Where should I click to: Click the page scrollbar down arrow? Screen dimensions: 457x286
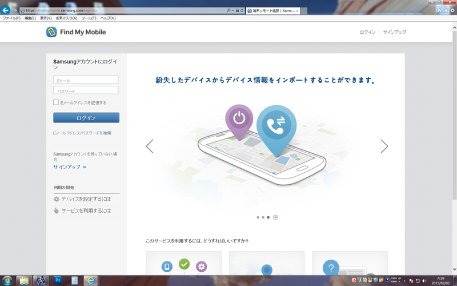click(454, 269)
